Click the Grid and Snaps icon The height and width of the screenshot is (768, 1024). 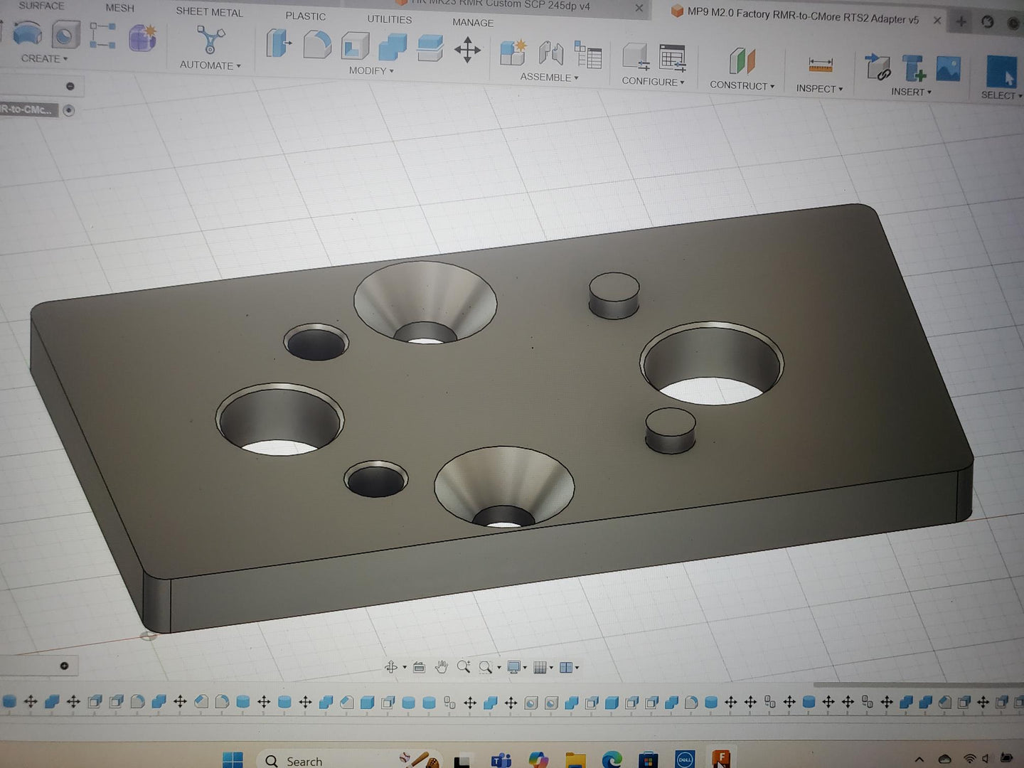[540, 667]
